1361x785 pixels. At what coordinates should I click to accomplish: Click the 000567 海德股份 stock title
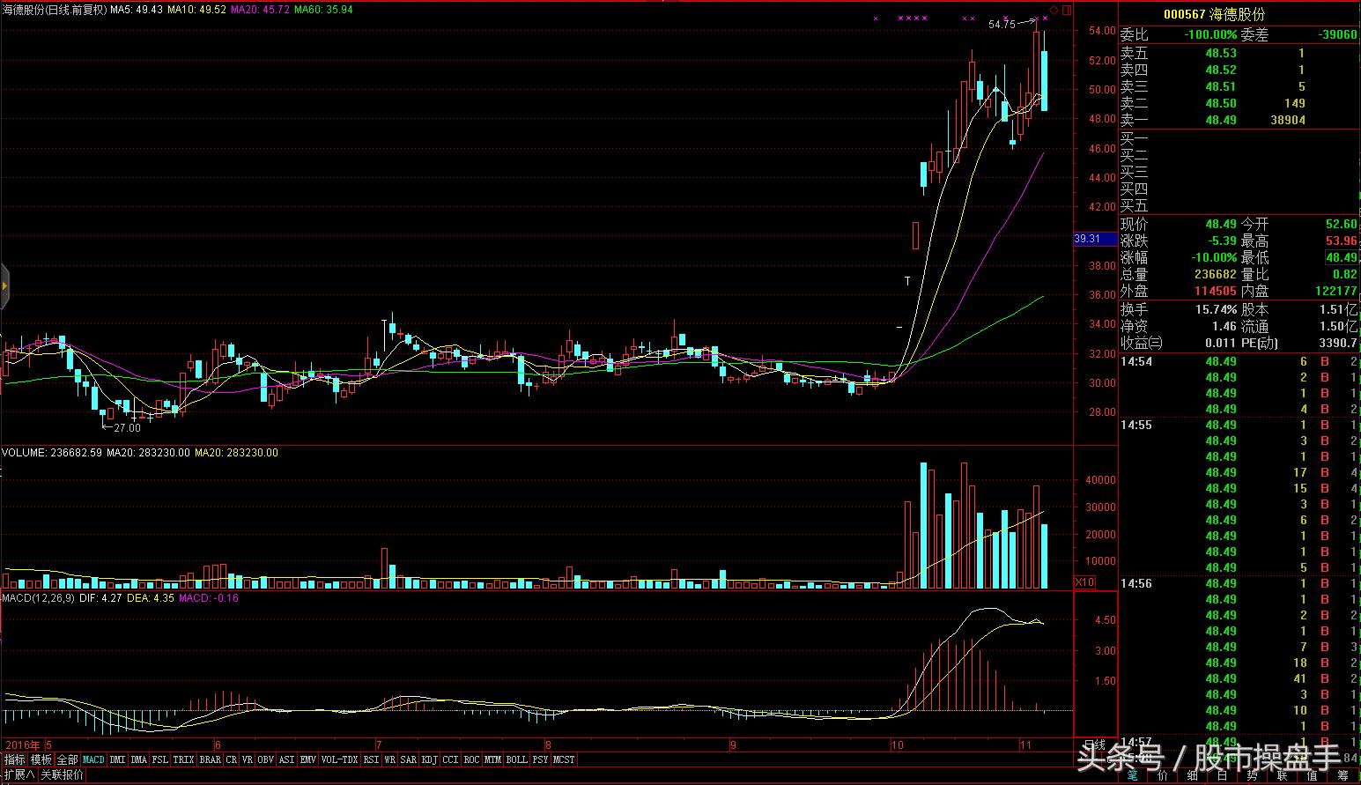click(x=1214, y=14)
